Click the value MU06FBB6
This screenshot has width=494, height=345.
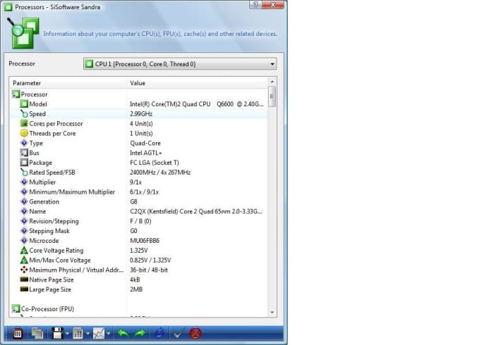point(145,241)
